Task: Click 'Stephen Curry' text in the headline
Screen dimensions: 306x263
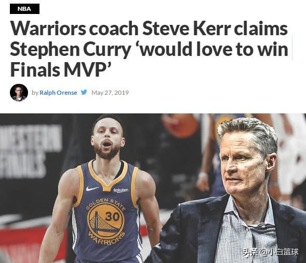Action: [x=70, y=49]
